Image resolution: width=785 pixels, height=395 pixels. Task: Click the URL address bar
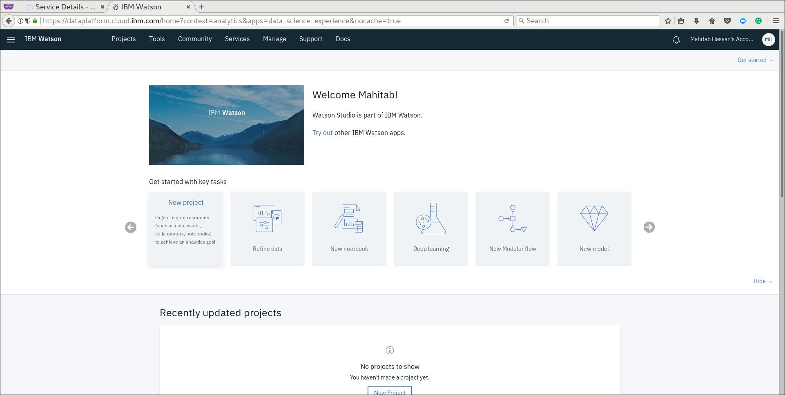coord(270,21)
